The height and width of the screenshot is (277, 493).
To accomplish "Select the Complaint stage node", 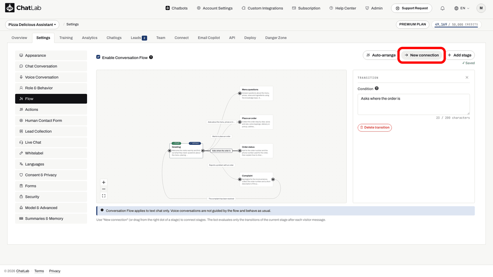I will 257,179.
